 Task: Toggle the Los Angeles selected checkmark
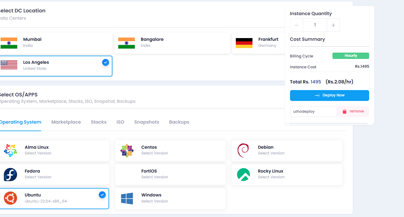(x=105, y=63)
